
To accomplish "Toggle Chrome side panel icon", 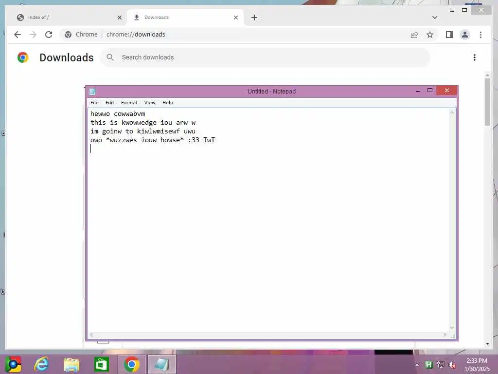I will 449,35.
